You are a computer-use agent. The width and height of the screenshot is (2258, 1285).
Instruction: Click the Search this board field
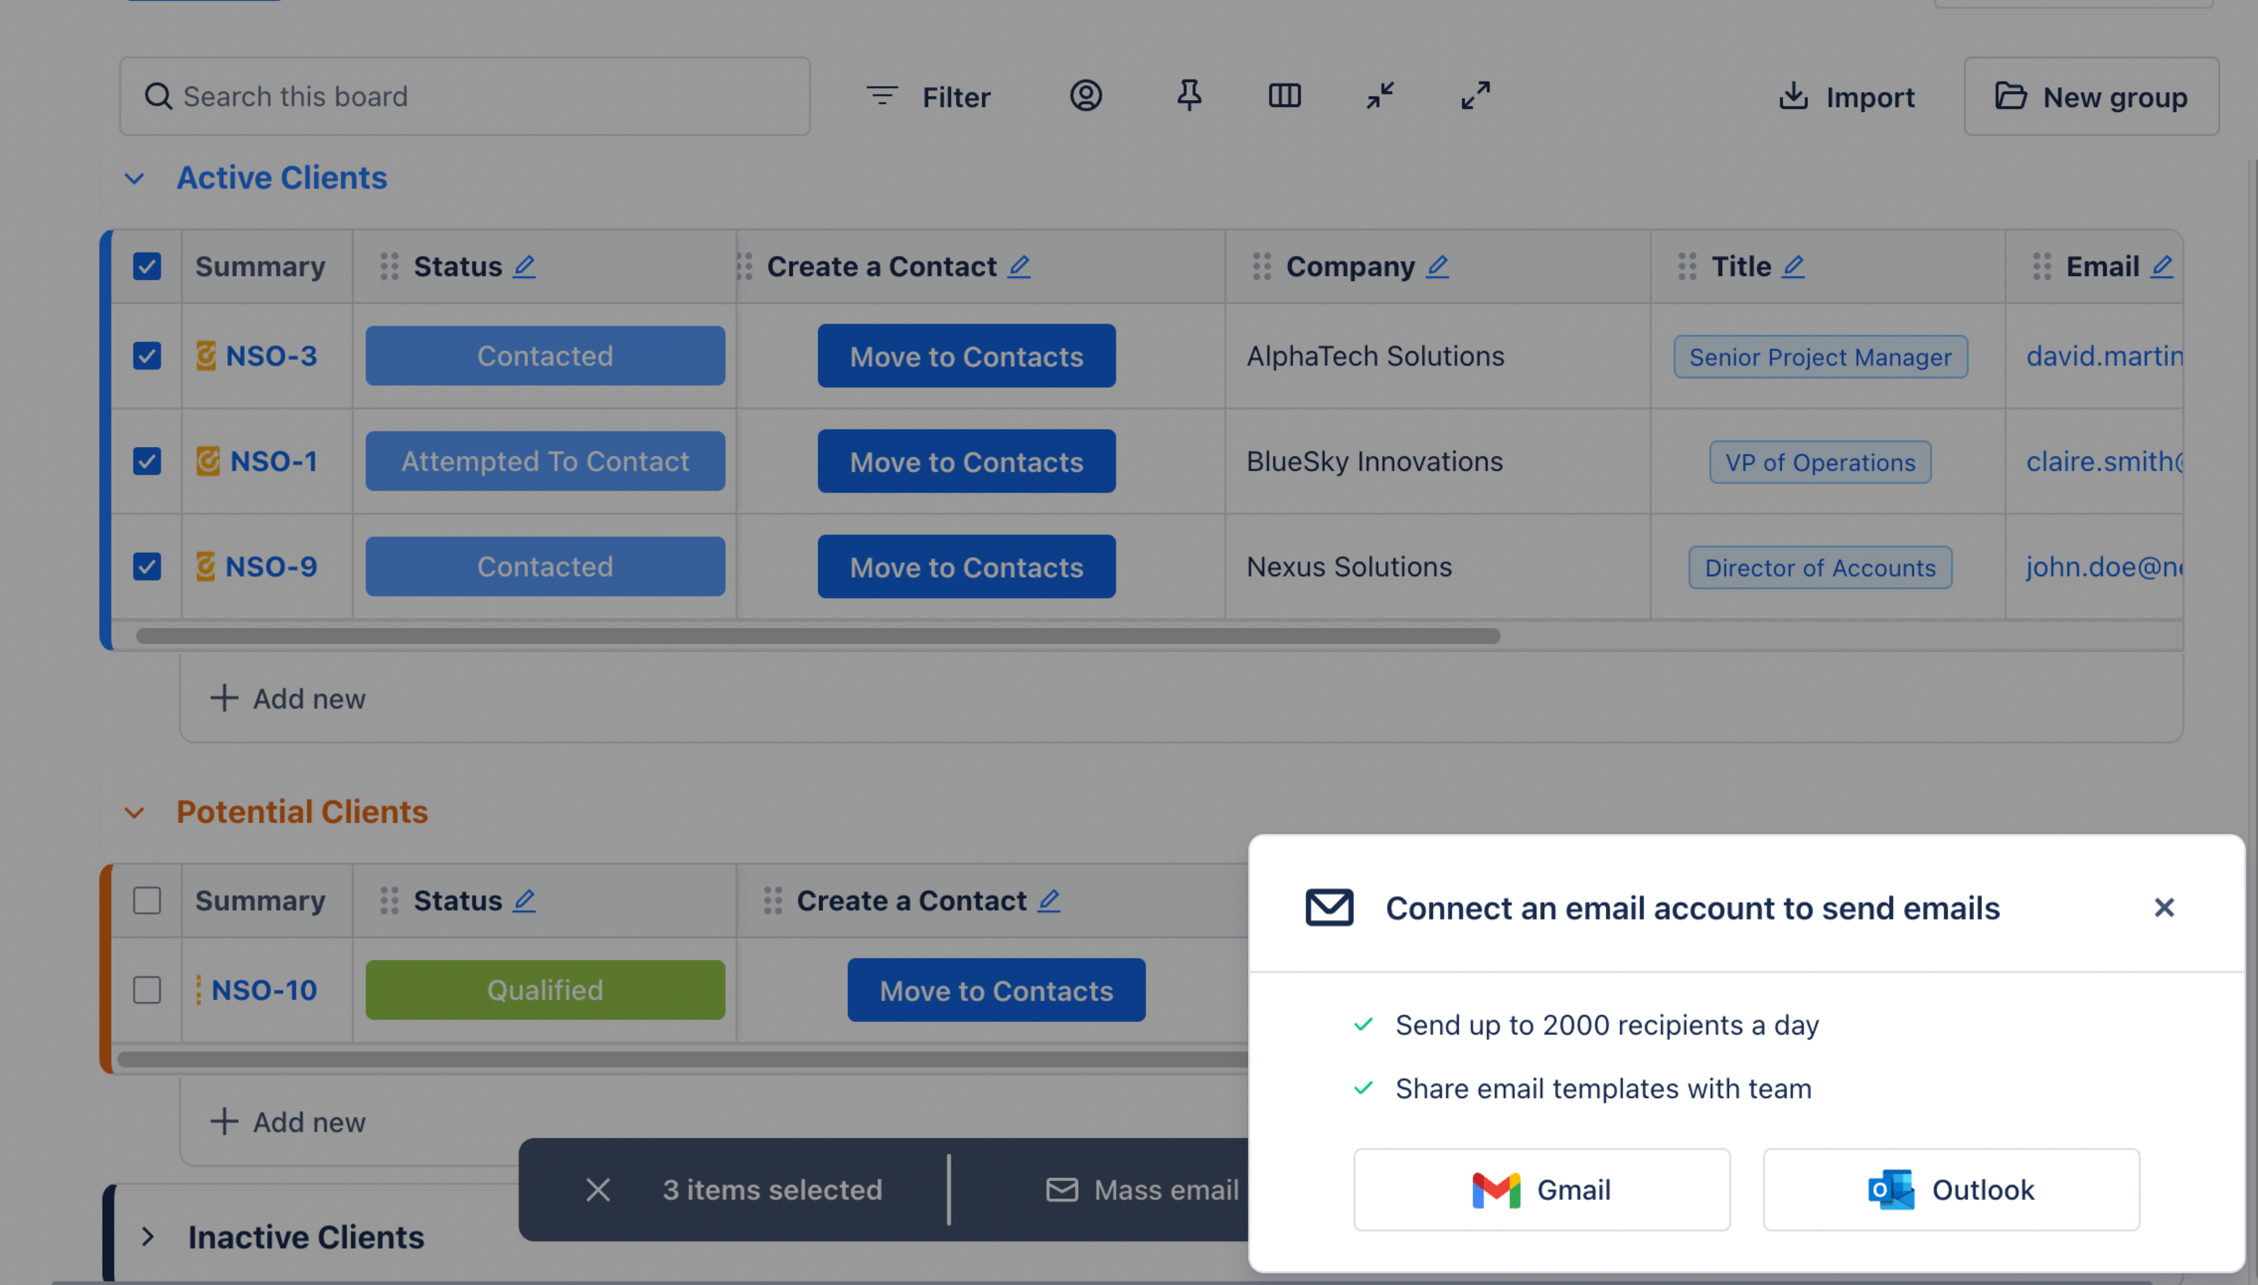click(465, 96)
